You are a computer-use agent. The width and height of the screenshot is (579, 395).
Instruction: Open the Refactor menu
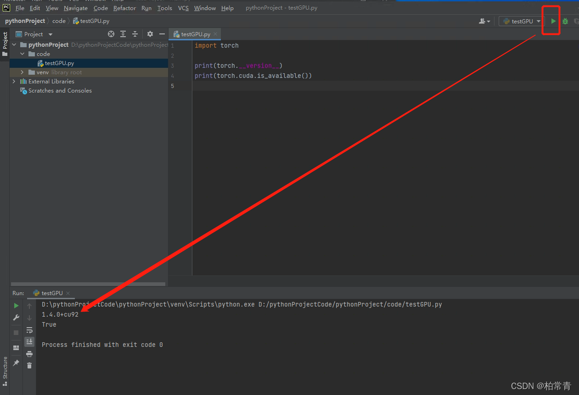click(x=124, y=8)
